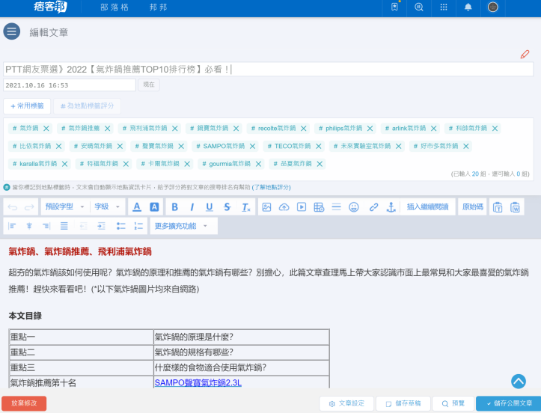Open the hamburger sidebar menu
The image size is (541, 413).
pyautogui.click(x=12, y=31)
